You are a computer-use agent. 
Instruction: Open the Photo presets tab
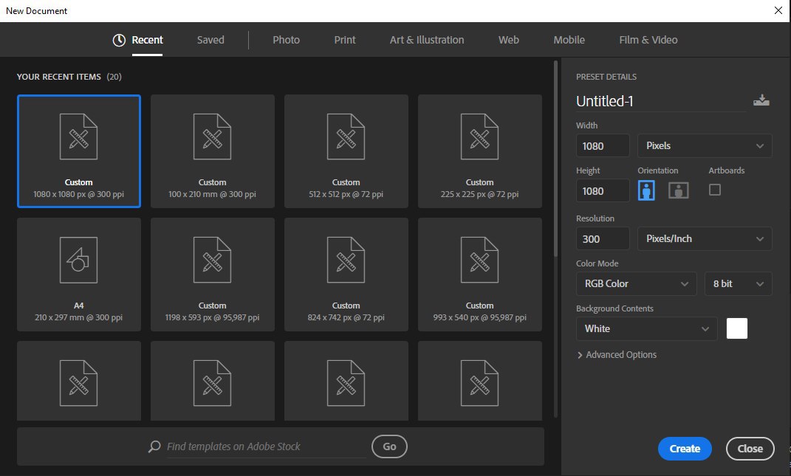[x=286, y=40]
